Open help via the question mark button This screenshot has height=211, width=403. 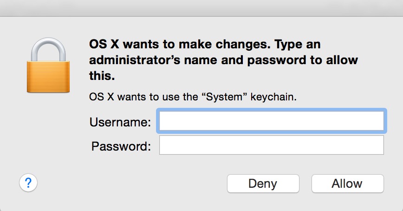coord(28,183)
